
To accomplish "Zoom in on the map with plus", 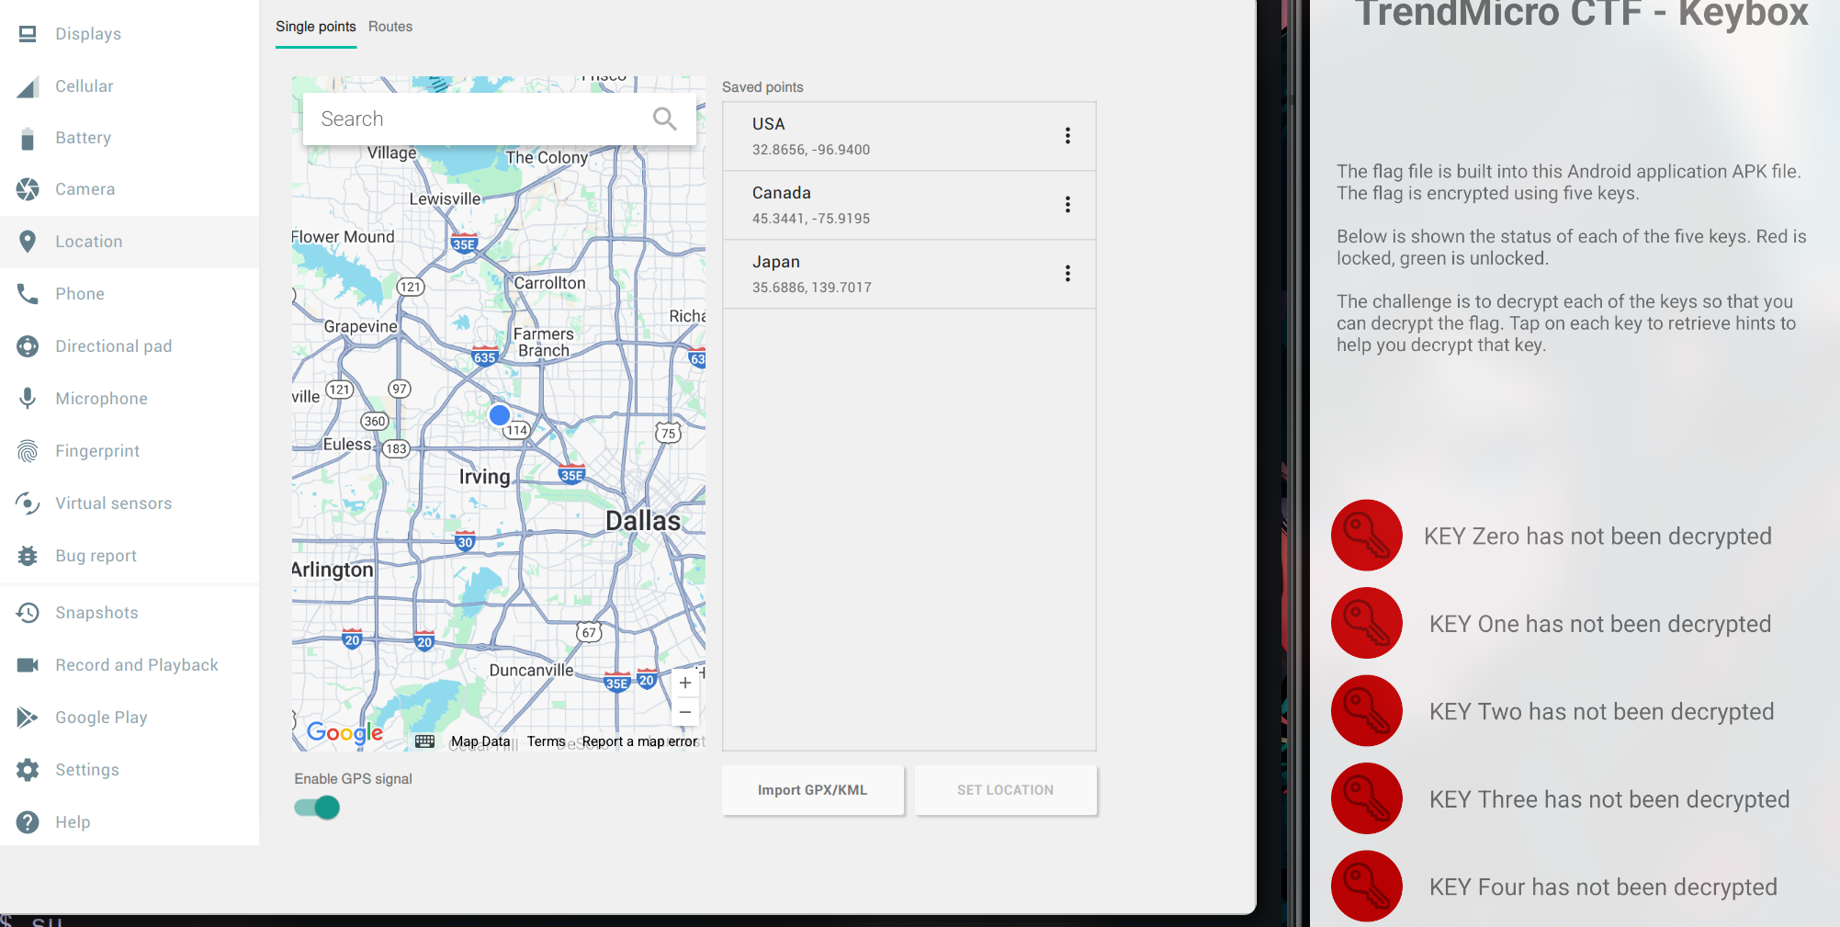I will click(685, 683).
